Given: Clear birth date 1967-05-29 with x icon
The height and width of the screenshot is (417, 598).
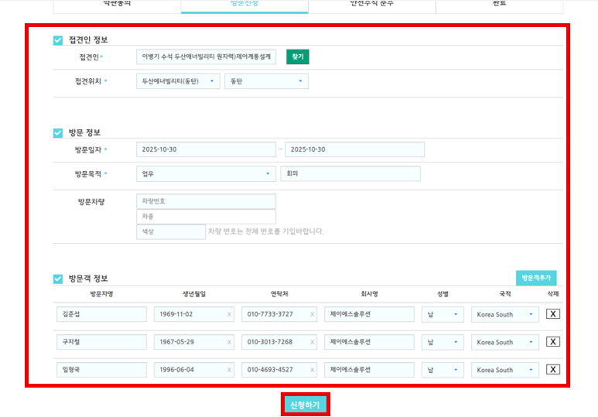Looking at the screenshot, I should click(229, 343).
